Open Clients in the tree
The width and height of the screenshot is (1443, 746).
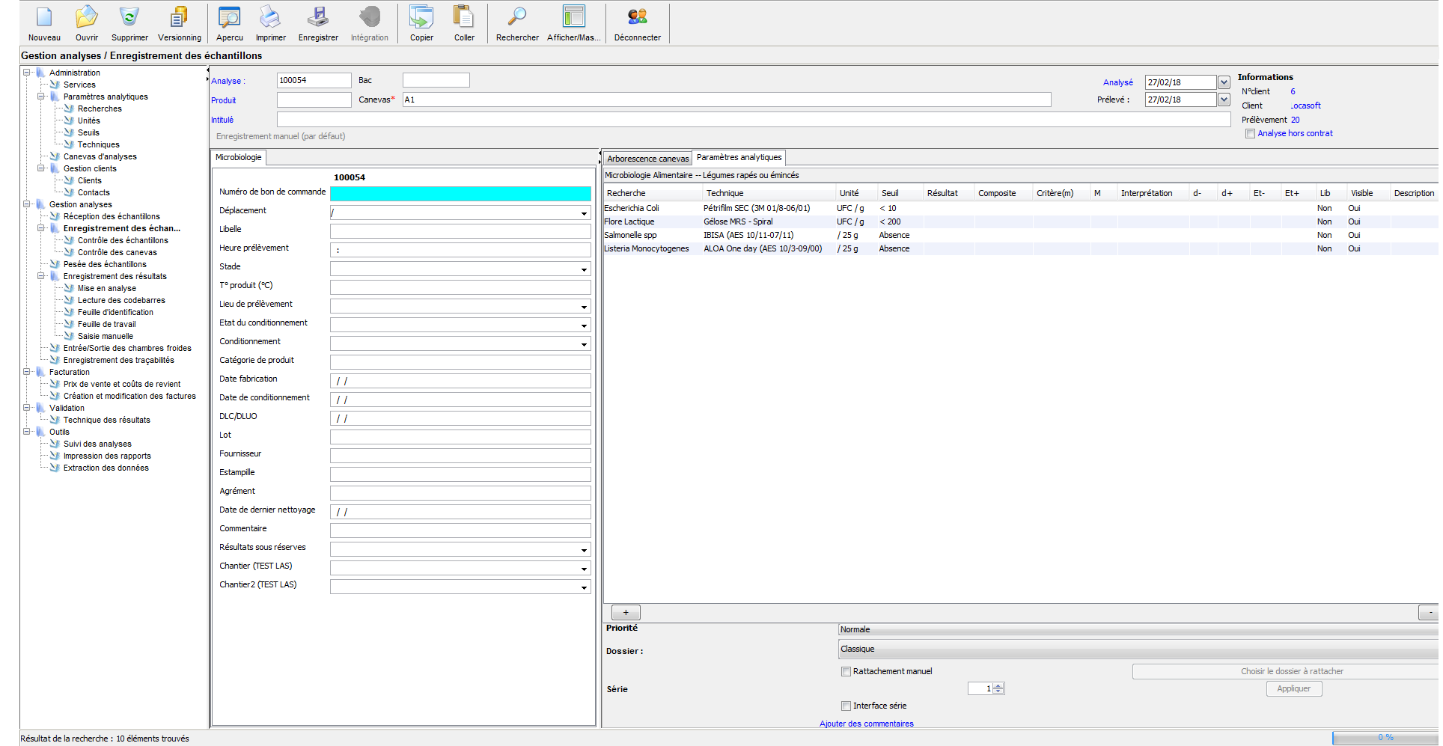[x=89, y=180]
